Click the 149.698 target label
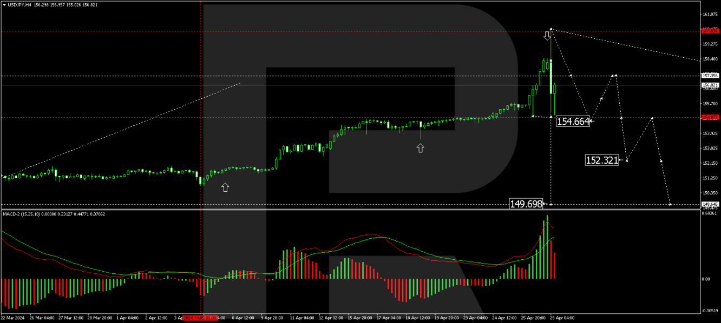This screenshot has width=721, height=323. [x=526, y=204]
